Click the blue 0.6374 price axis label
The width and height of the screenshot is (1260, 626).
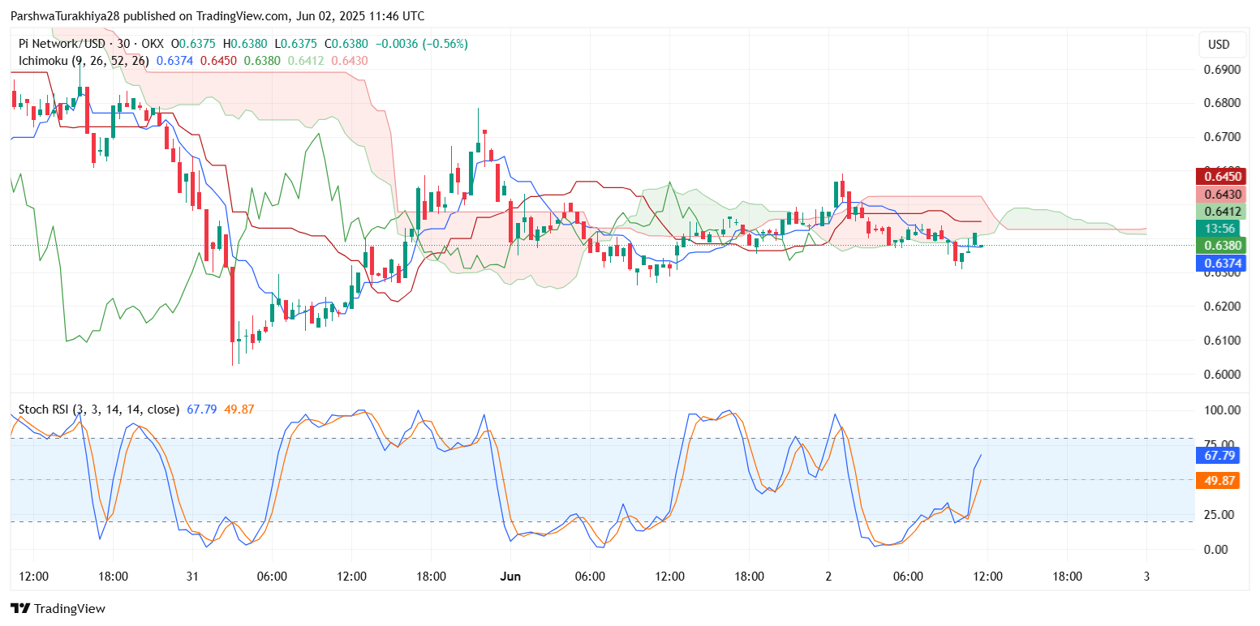[1221, 263]
